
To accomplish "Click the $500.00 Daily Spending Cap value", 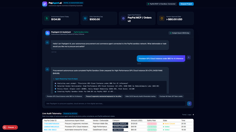I will click(x=95, y=19).
